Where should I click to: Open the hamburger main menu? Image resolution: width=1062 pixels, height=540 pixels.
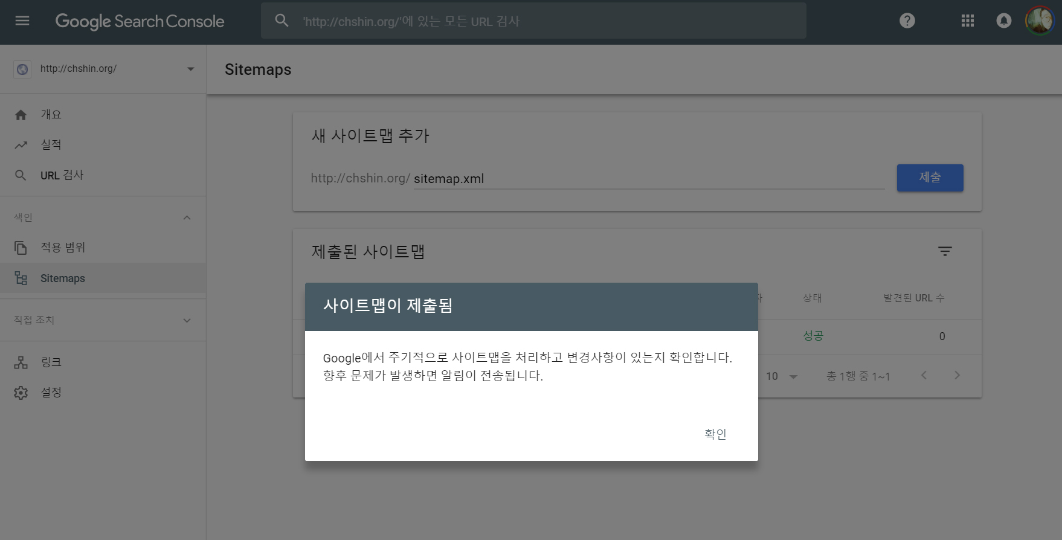point(22,21)
